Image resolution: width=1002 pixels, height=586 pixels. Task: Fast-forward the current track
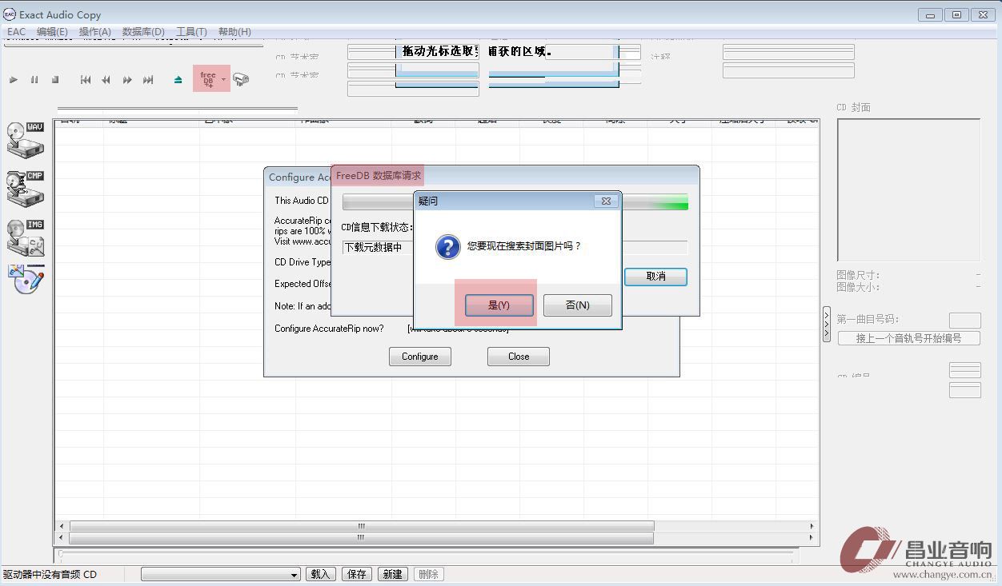(x=127, y=80)
